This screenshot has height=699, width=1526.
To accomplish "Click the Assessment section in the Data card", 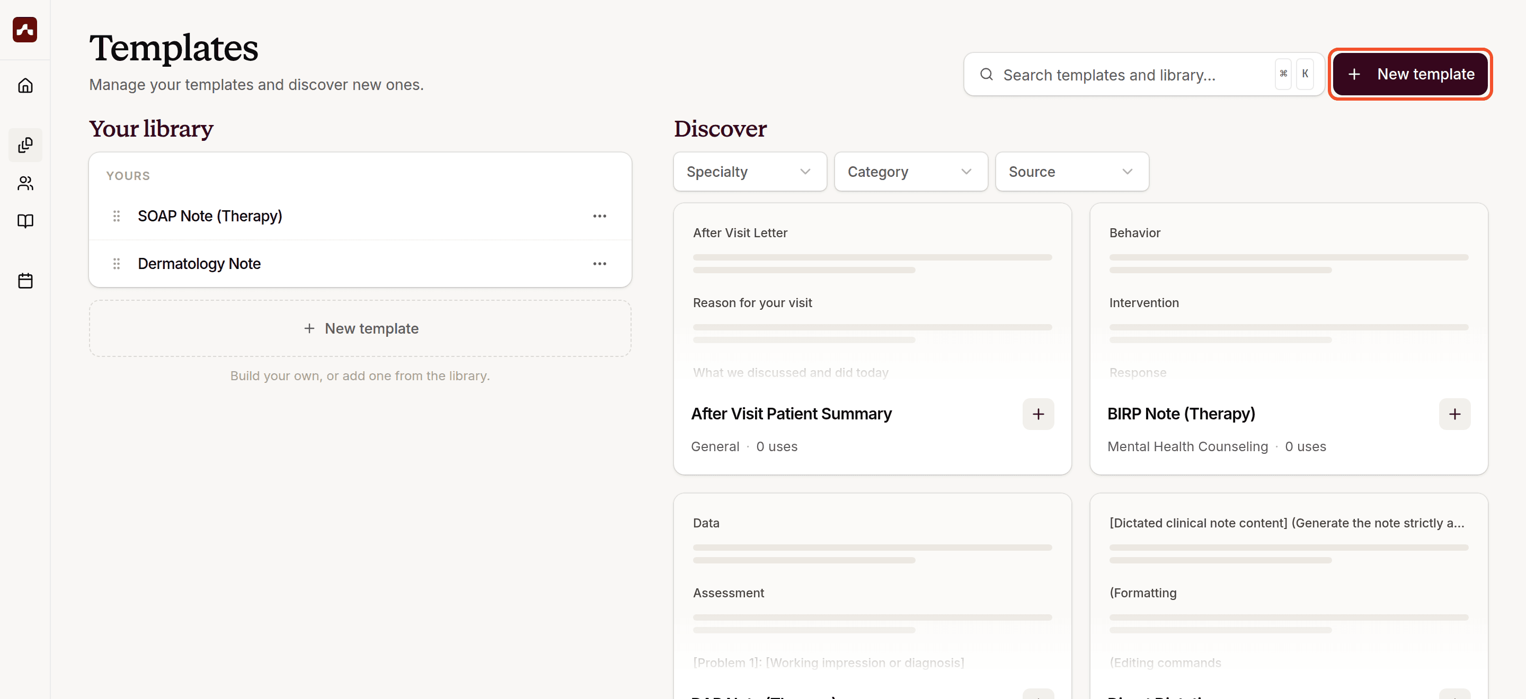I will pyautogui.click(x=728, y=593).
